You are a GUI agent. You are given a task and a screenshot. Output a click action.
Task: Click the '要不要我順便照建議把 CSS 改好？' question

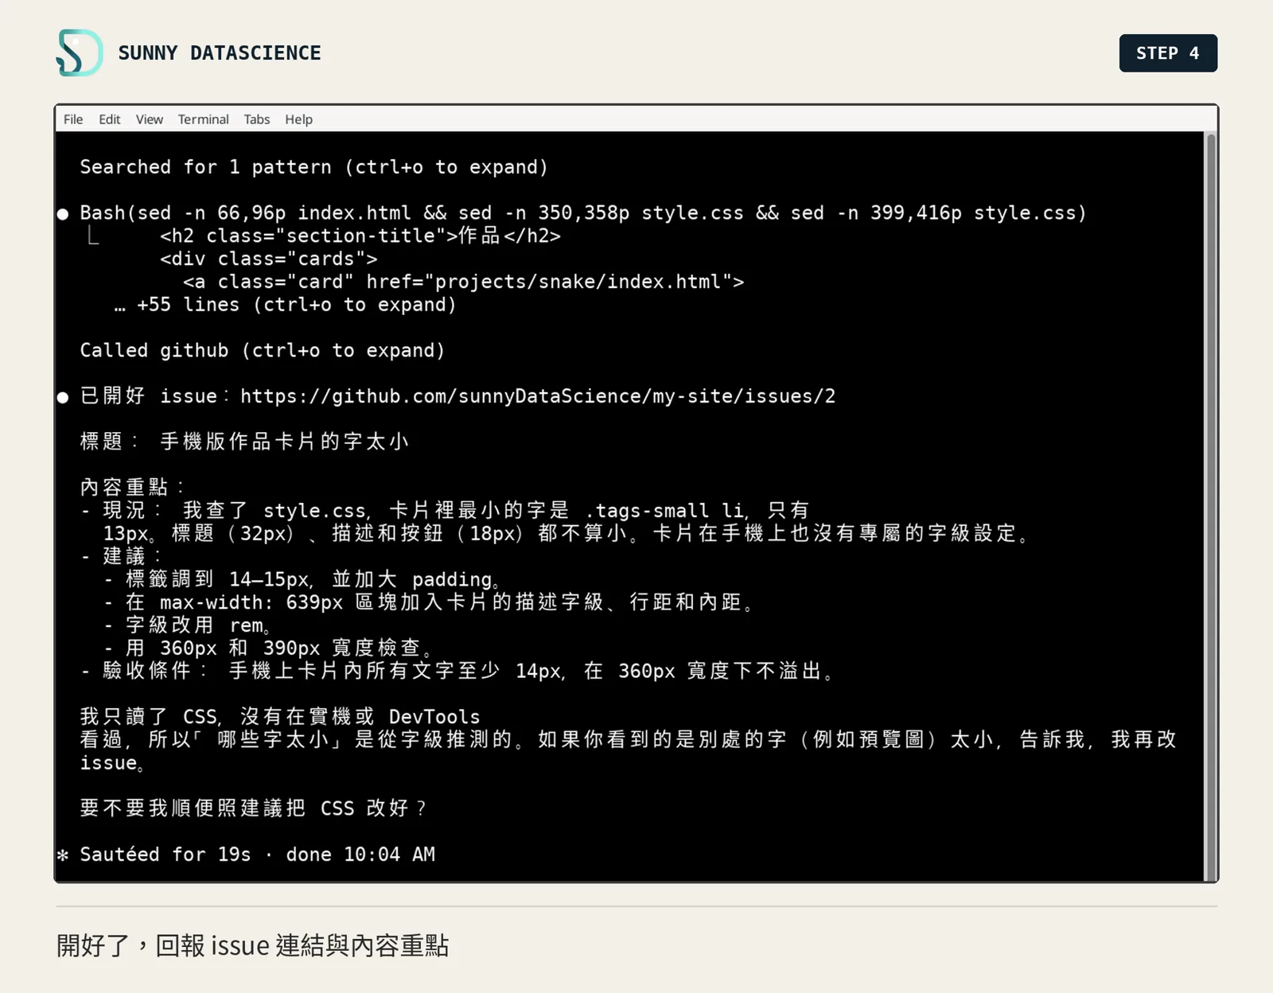[253, 808]
